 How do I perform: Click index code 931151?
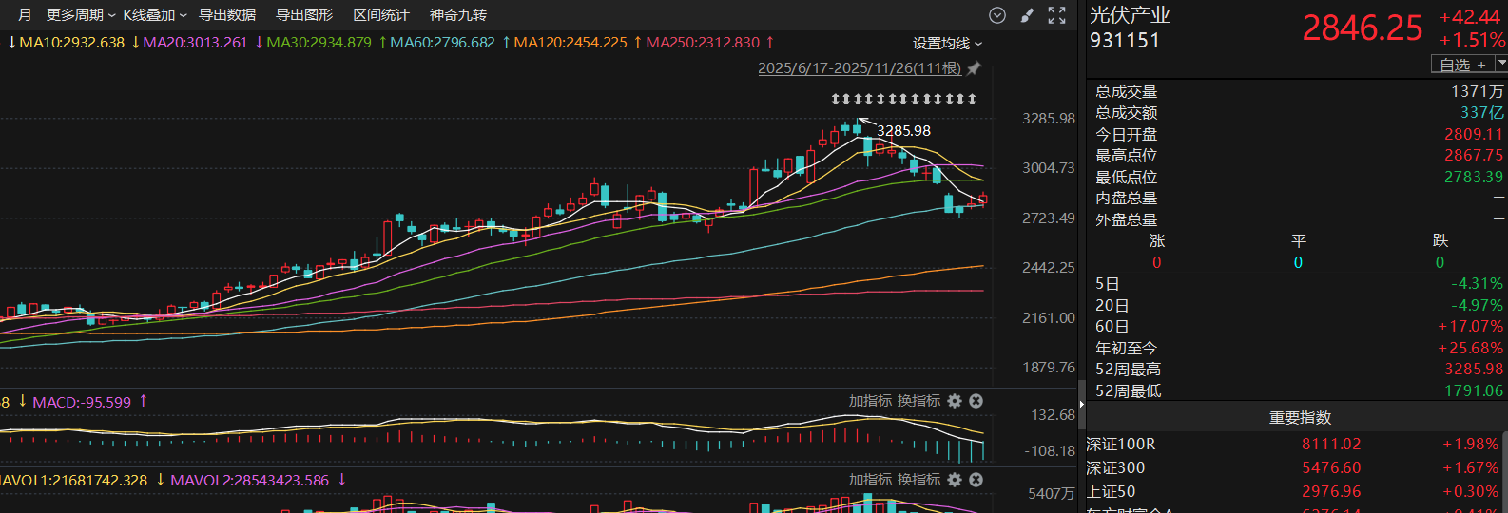(1125, 41)
